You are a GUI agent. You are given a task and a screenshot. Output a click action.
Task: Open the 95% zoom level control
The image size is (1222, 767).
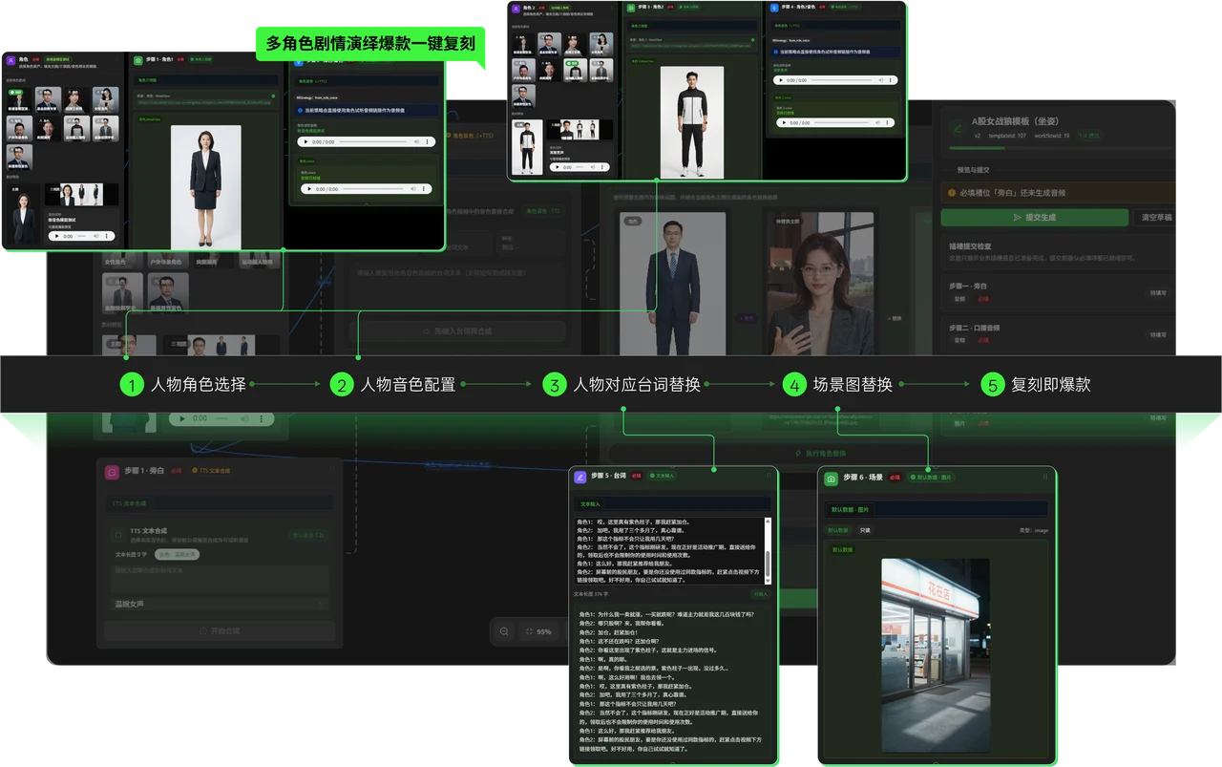pyautogui.click(x=538, y=631)
